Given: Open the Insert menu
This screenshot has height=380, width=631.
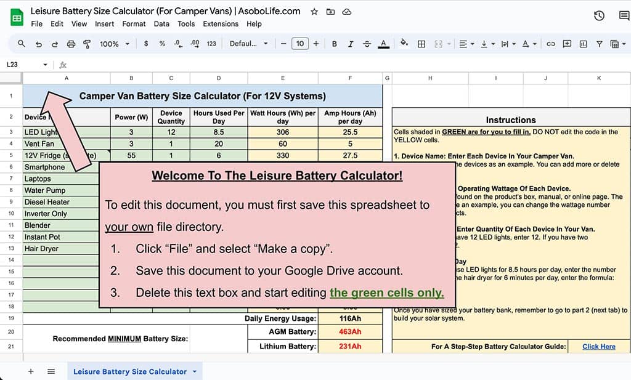Looking at the screenshot, I should click(x=104, y=24).
